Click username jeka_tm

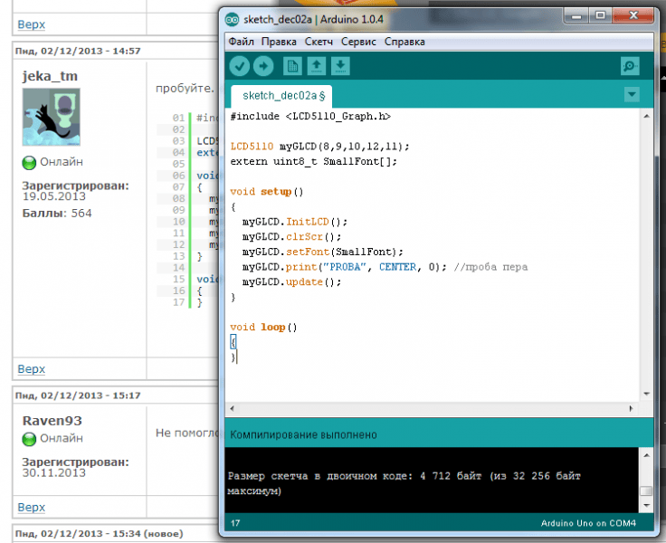[50, 76]
